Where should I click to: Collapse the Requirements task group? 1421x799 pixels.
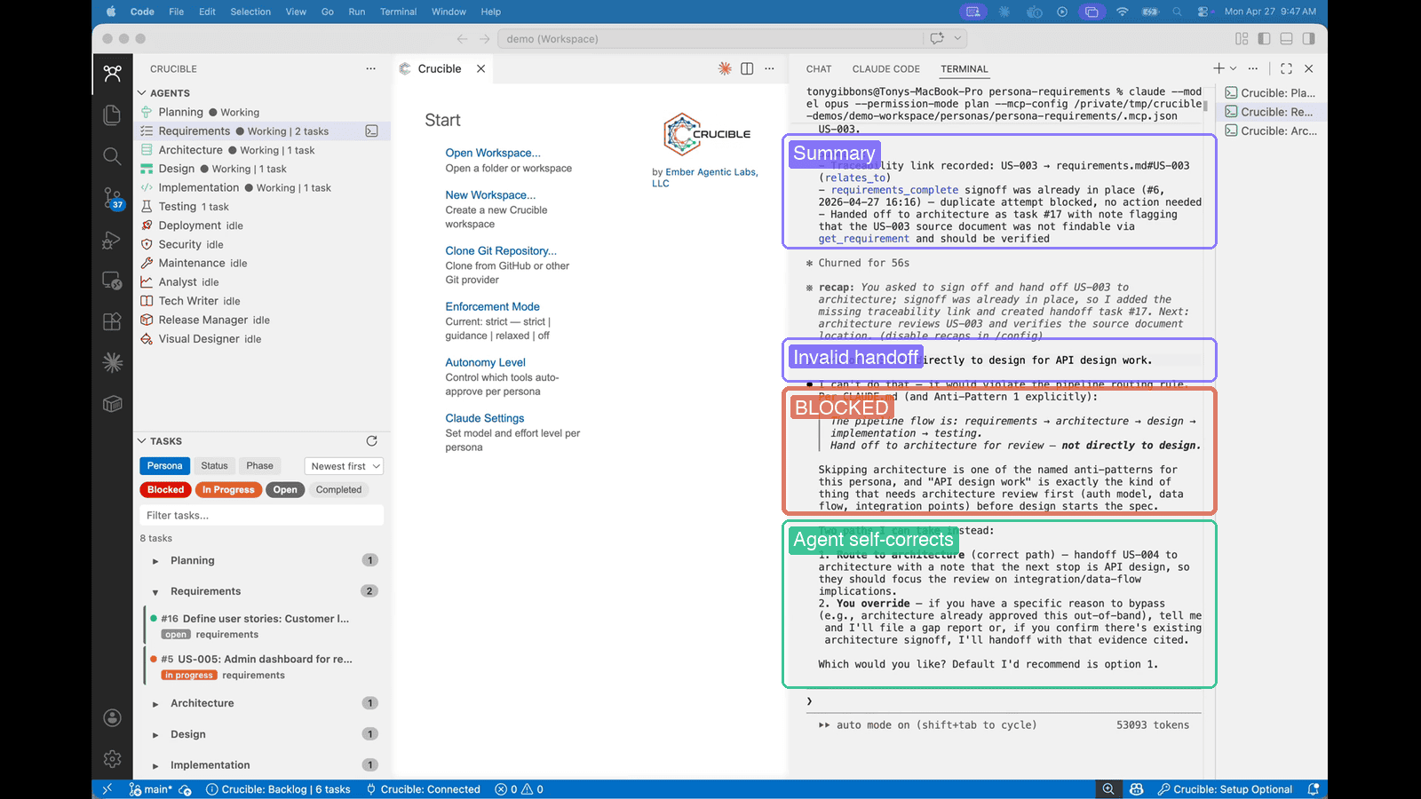[155, 591]
